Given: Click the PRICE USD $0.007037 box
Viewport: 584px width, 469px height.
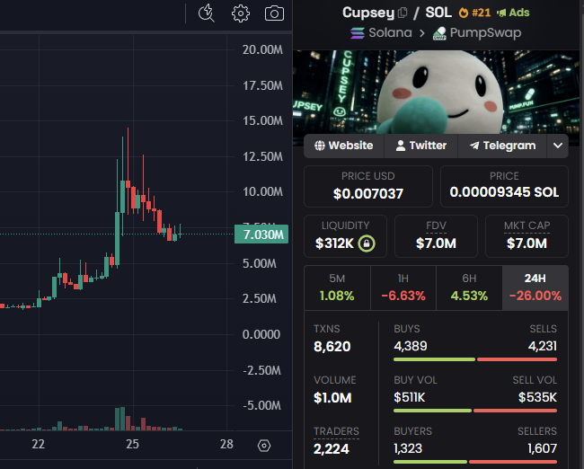Looking at the screenshot, I should click(368, 186).
